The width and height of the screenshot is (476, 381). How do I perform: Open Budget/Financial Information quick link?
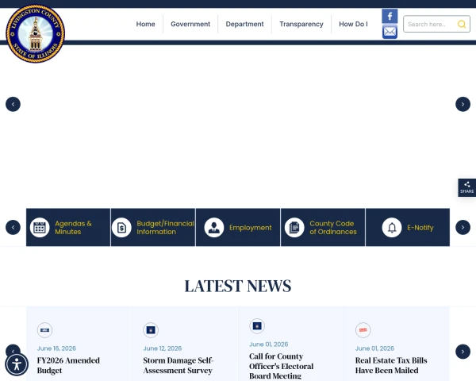click(153, 227)
